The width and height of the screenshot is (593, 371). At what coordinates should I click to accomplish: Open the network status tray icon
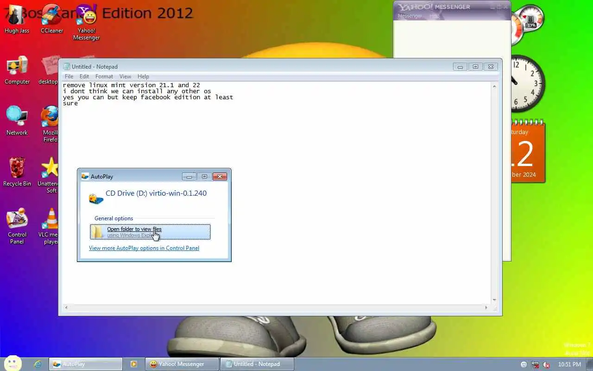(535, 365)
